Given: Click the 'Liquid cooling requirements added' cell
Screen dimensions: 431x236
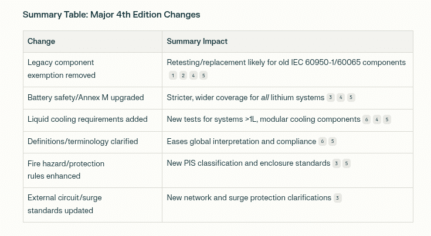Looking at the screenshot, I should pyautogui.click(x=93, y=120).
